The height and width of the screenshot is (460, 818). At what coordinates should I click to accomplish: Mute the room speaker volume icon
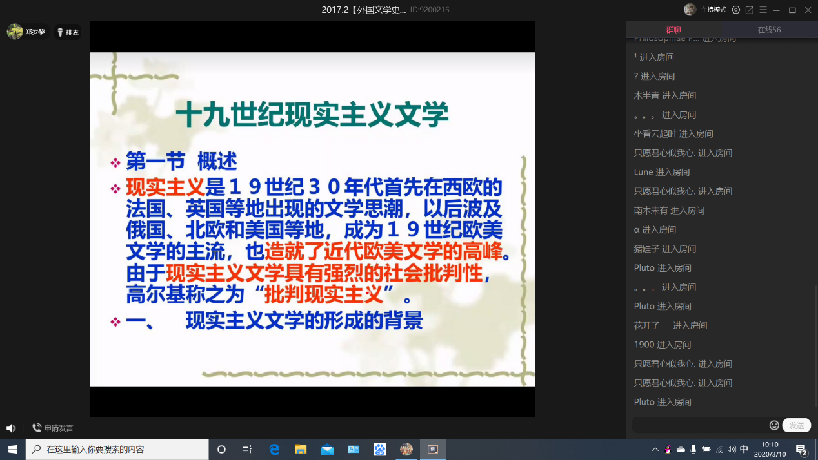11,428
